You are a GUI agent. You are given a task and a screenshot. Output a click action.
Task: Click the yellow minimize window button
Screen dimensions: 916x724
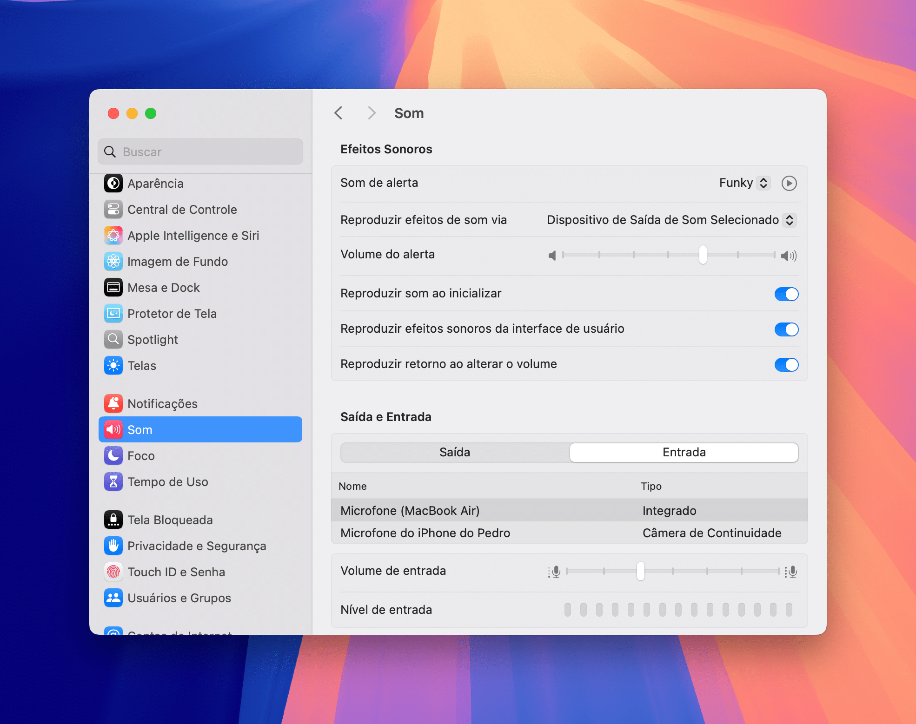[x=132, y=113]
